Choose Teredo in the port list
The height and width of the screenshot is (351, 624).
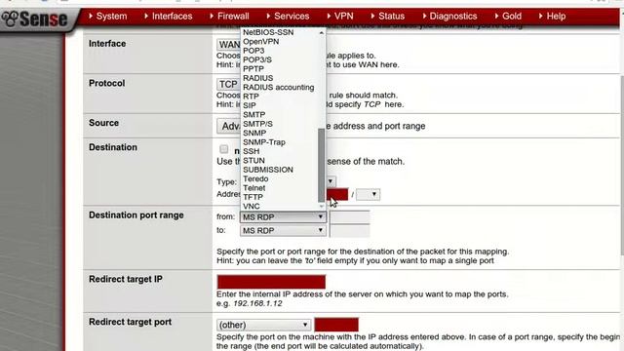pos(255,178)
